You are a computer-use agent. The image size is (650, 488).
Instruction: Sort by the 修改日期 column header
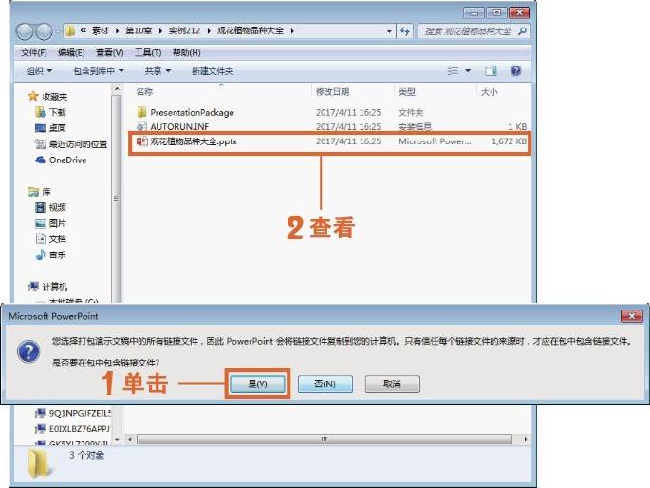pyautogui.click(x=332, y=92)
